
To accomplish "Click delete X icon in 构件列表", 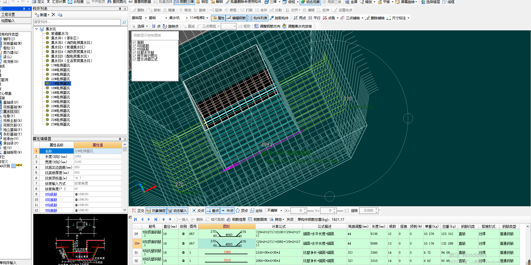I will [x=53, y=14].
